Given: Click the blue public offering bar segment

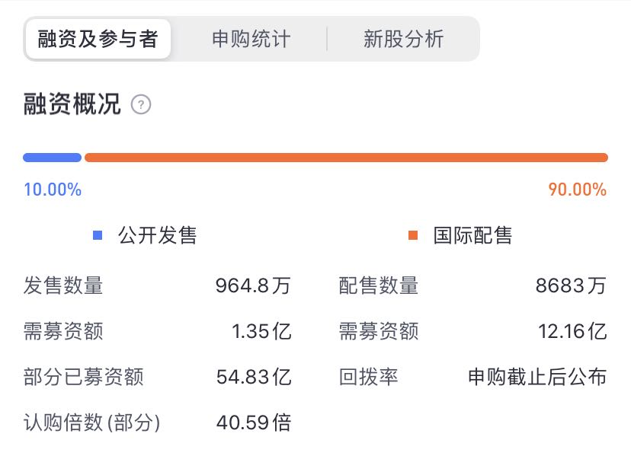Looking at the screenshot, I should pos(53,158).
